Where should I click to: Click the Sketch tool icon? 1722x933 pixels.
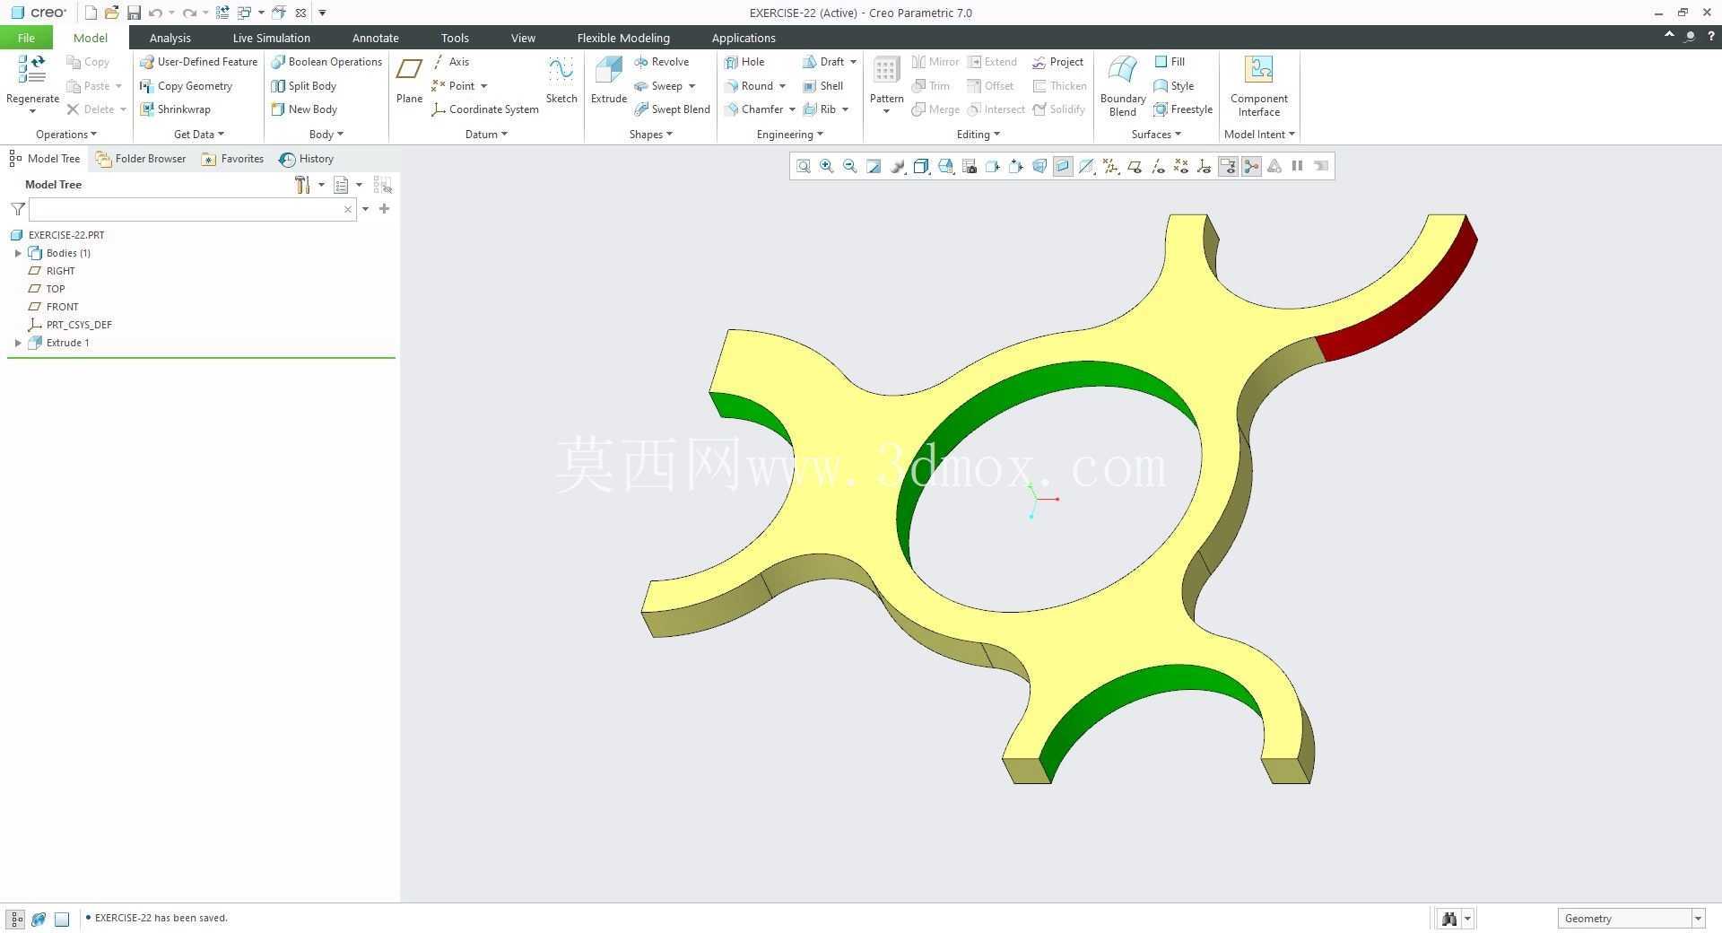pyautogui.click(x=561, y=81)
